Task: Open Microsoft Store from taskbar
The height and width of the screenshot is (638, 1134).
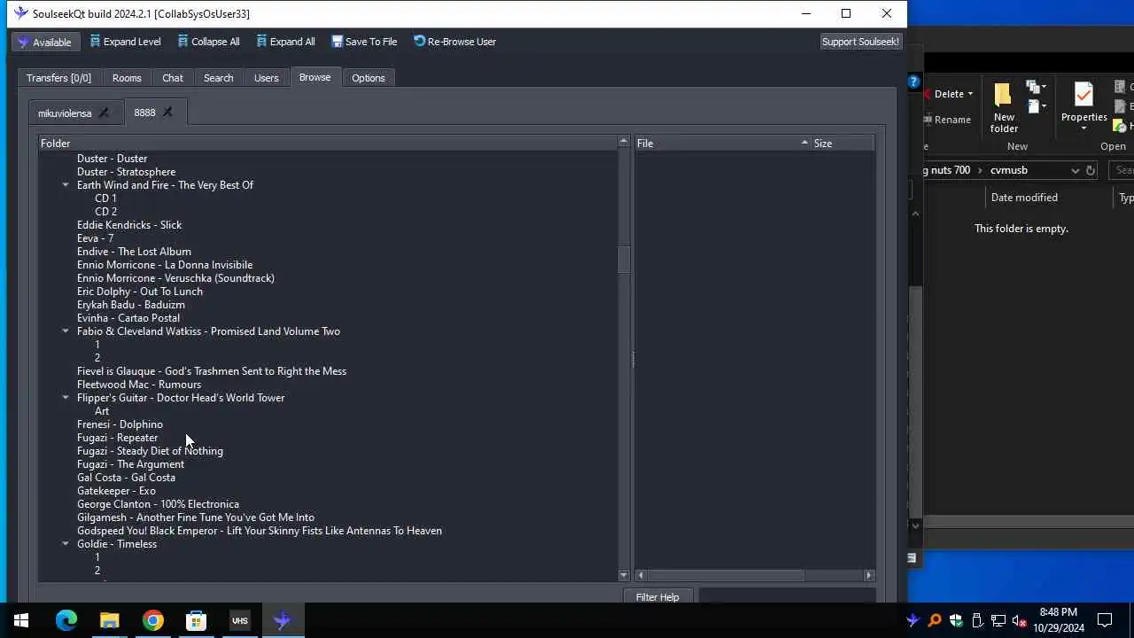Action: (x=196, y=620)
